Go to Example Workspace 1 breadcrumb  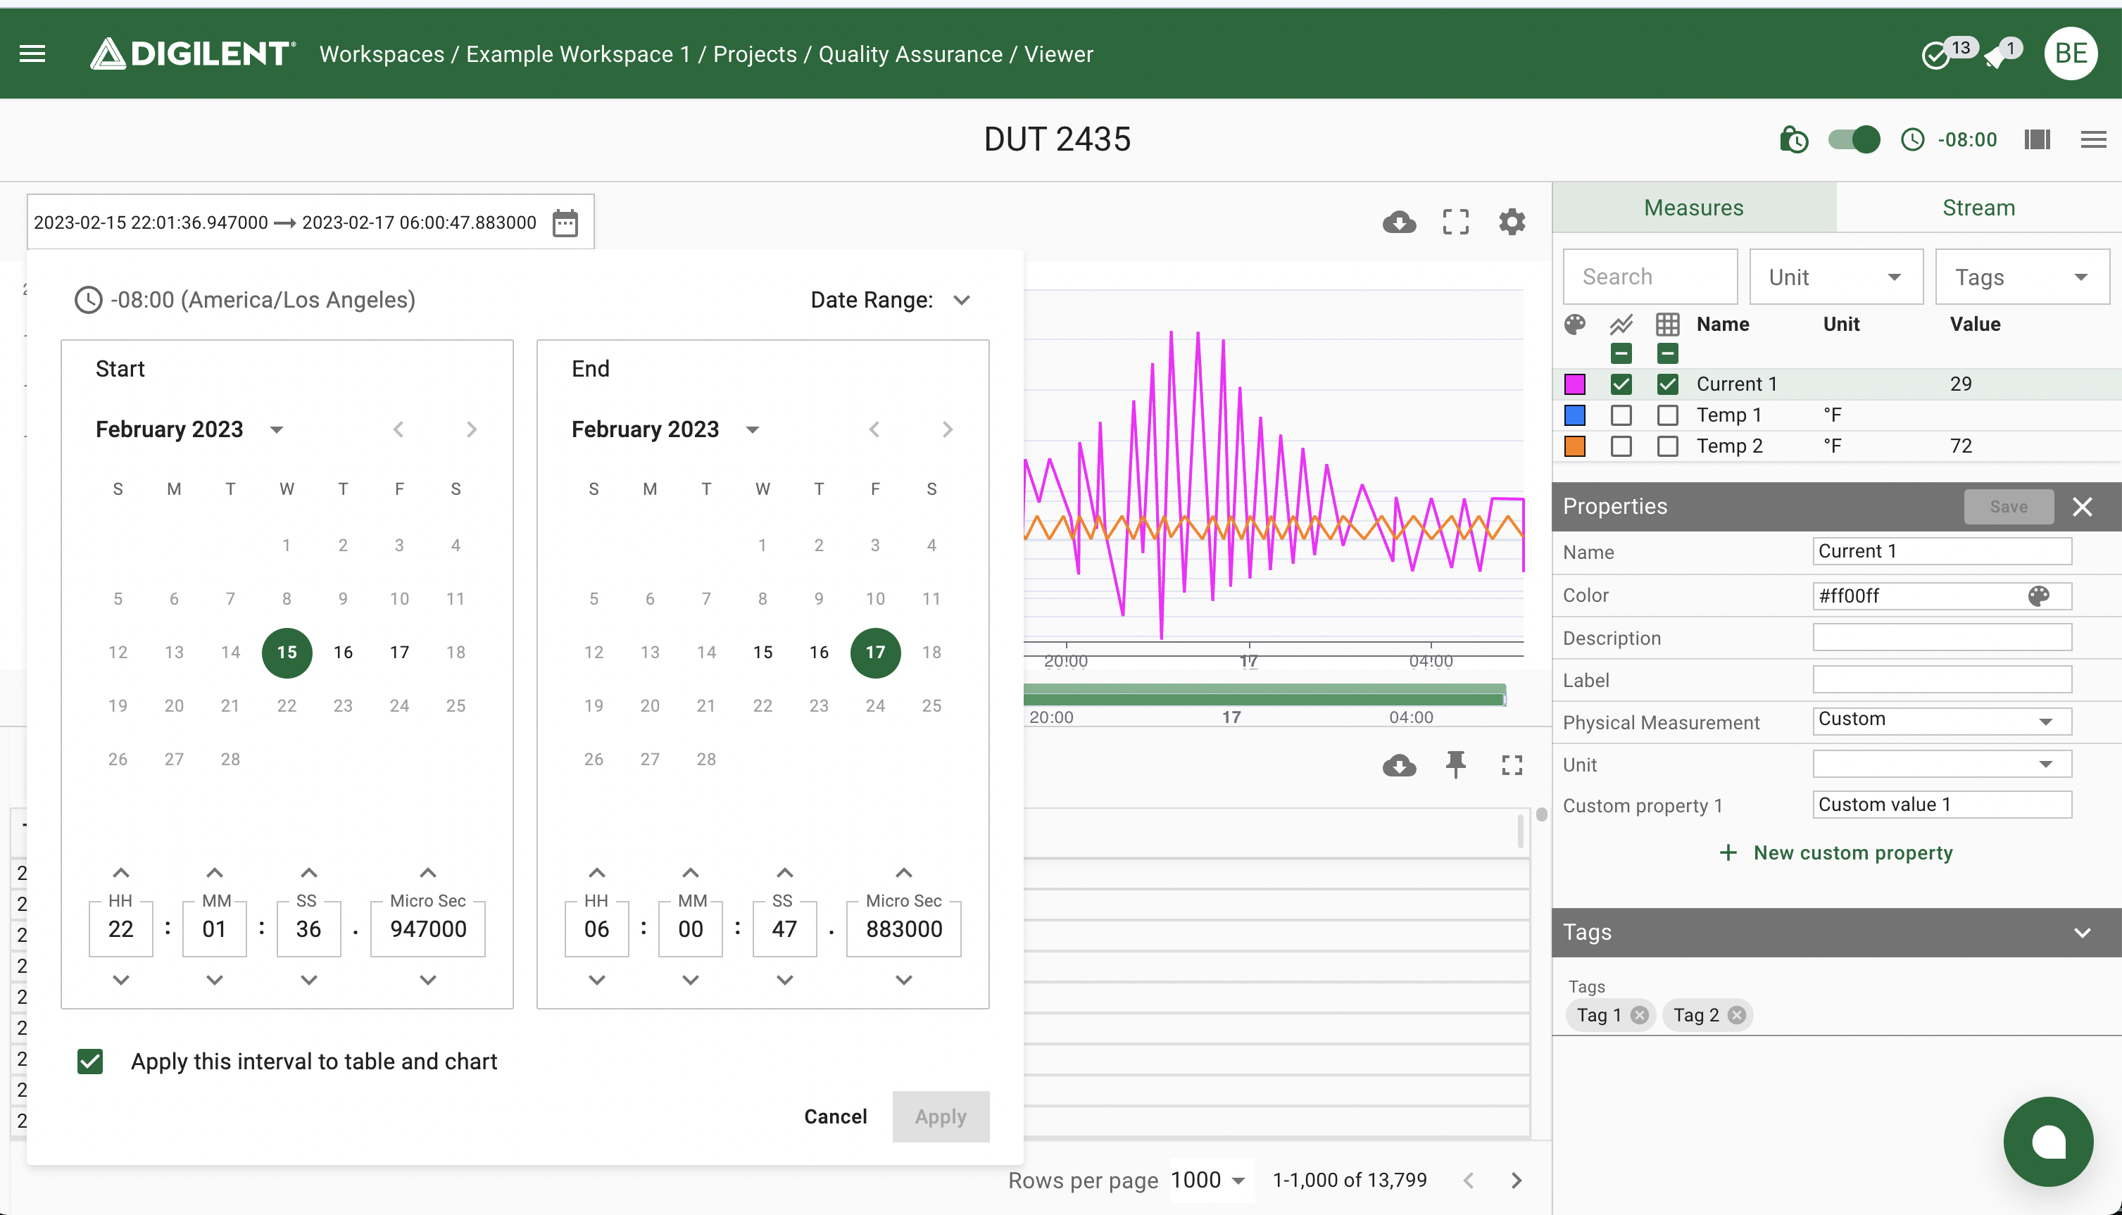(x=577, y=54)
